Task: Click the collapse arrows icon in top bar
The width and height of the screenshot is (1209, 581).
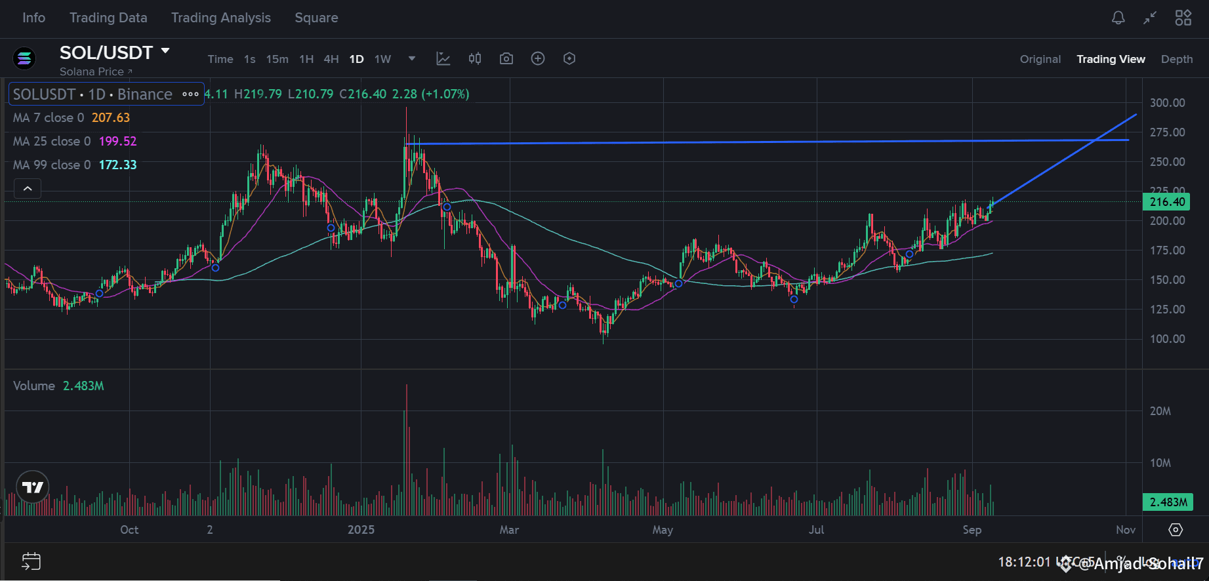Action: [1150, 18]
